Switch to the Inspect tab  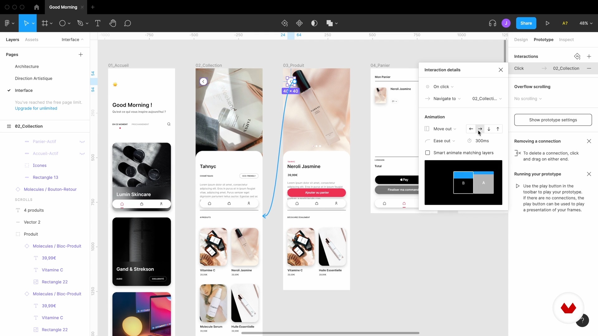pyautogui.click(x=566, y=40)
